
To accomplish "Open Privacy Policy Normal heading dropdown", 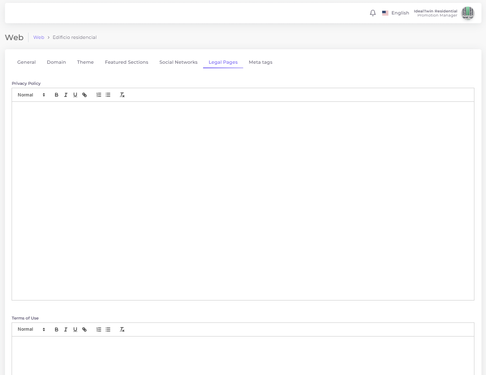I will click(x=31, y=95).
